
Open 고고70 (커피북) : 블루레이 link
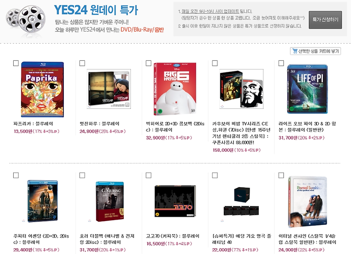(x=173, y=236)
